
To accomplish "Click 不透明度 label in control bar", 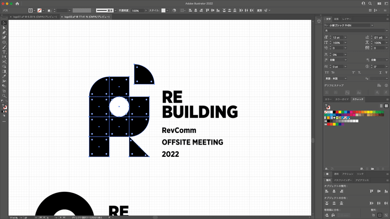I will click(x=124, y=10).
